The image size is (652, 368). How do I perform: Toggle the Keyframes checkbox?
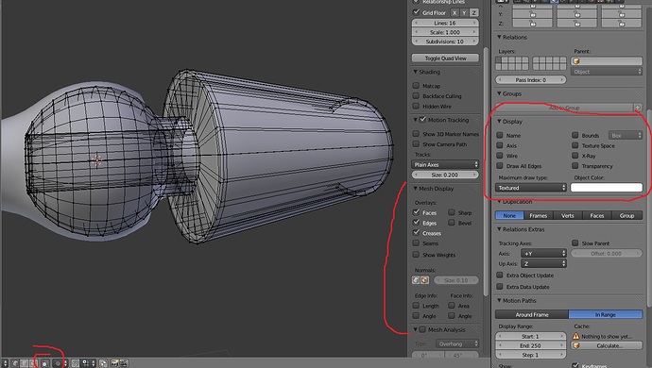[575, 365]
